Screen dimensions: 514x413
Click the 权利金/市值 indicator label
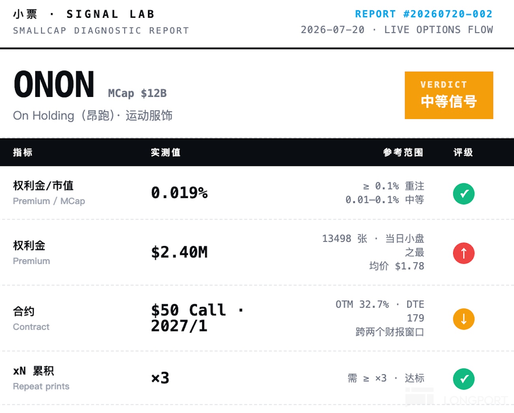coord(43,186)
